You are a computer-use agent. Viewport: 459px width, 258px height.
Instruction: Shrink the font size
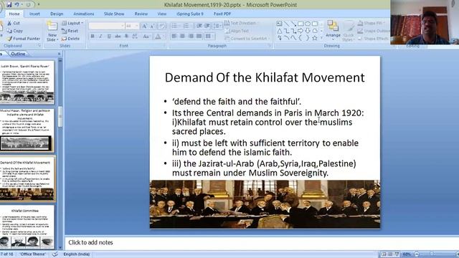(152, 27)
